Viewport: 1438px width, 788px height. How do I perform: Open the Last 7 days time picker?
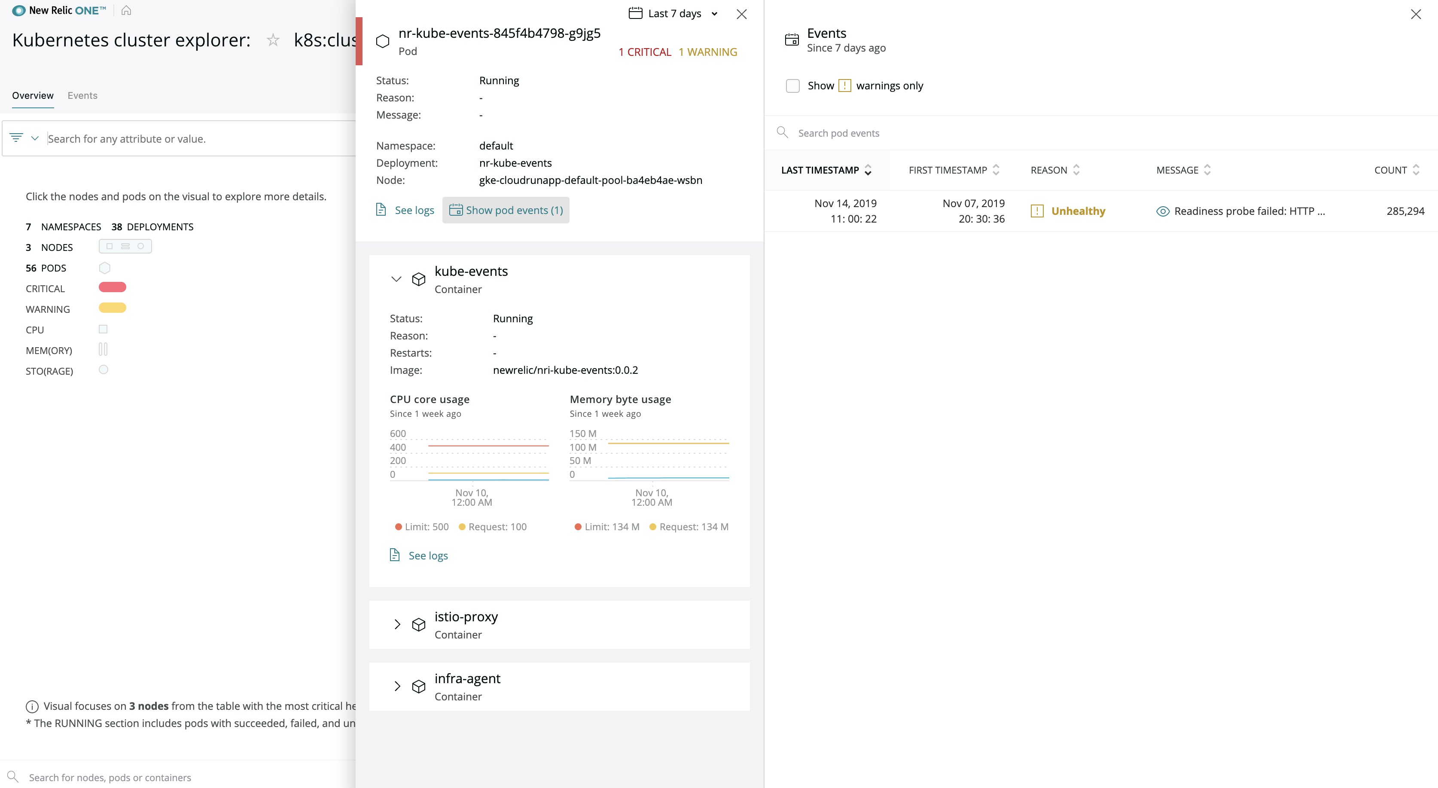tap(674, 13)
